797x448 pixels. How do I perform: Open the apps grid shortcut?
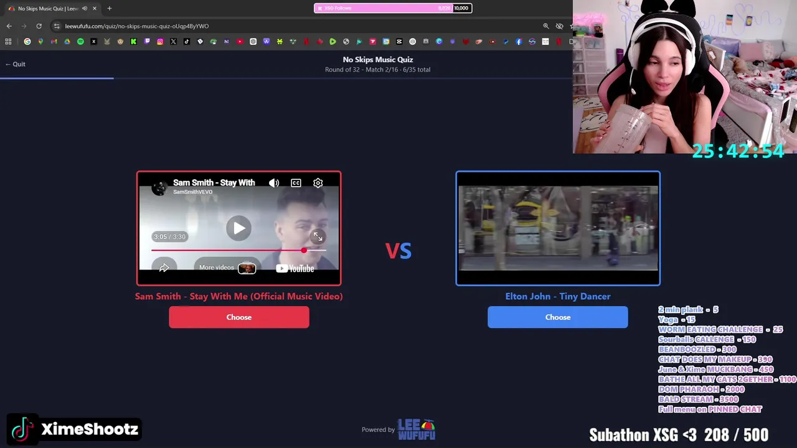coord(8,42)
